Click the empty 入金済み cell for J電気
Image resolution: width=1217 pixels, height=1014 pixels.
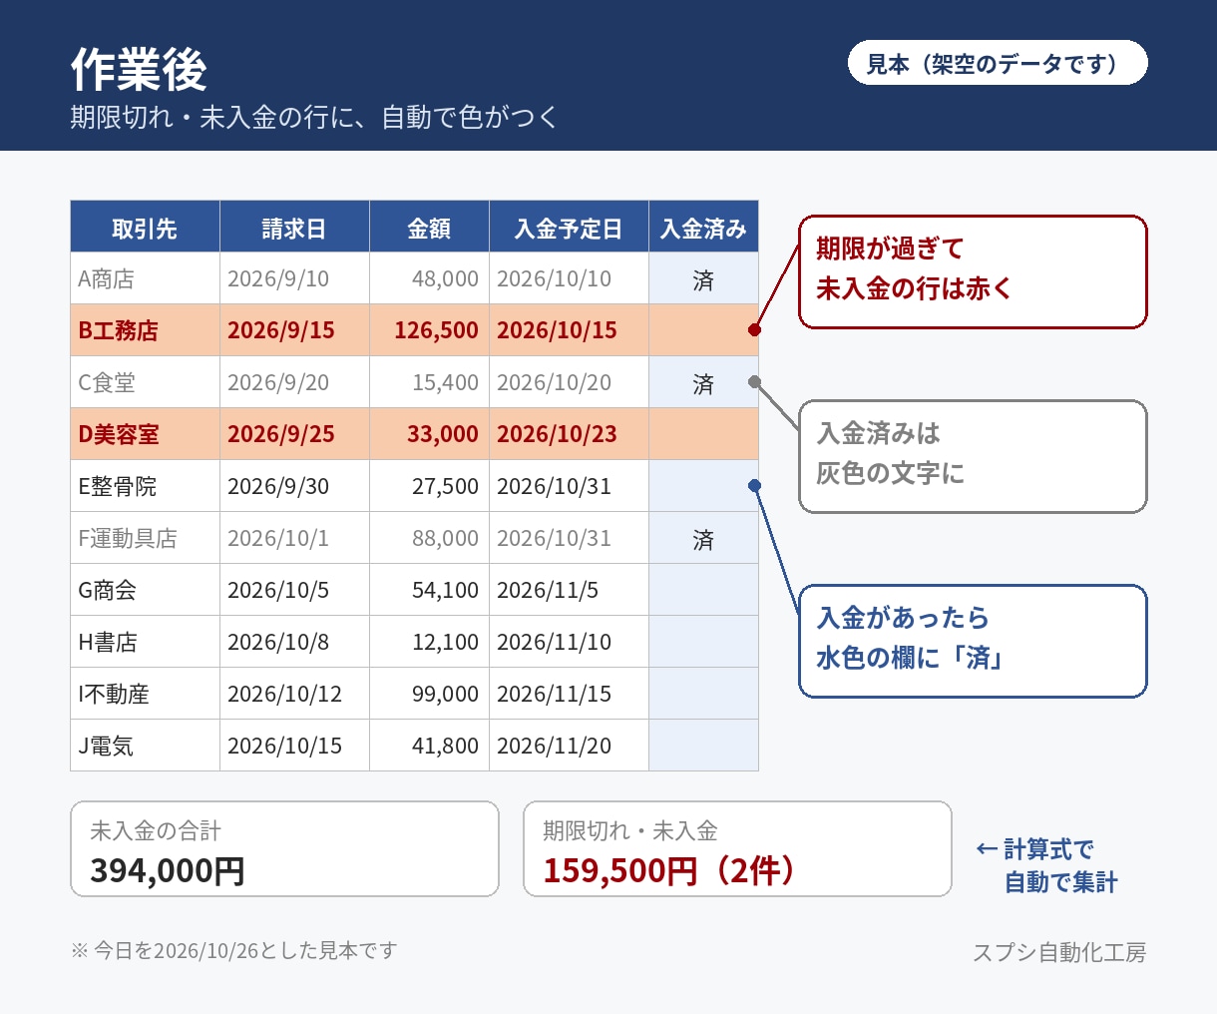coord(703,746)
